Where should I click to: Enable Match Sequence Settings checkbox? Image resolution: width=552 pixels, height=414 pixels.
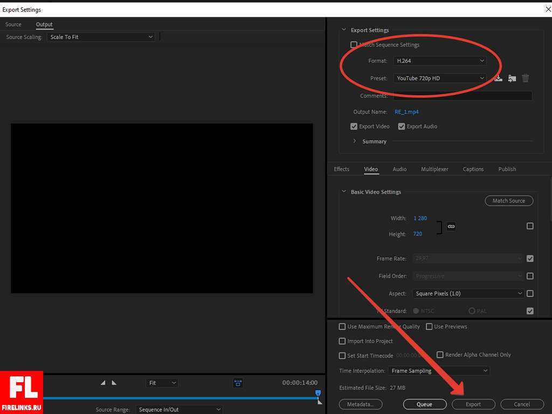tap(354, 45)
